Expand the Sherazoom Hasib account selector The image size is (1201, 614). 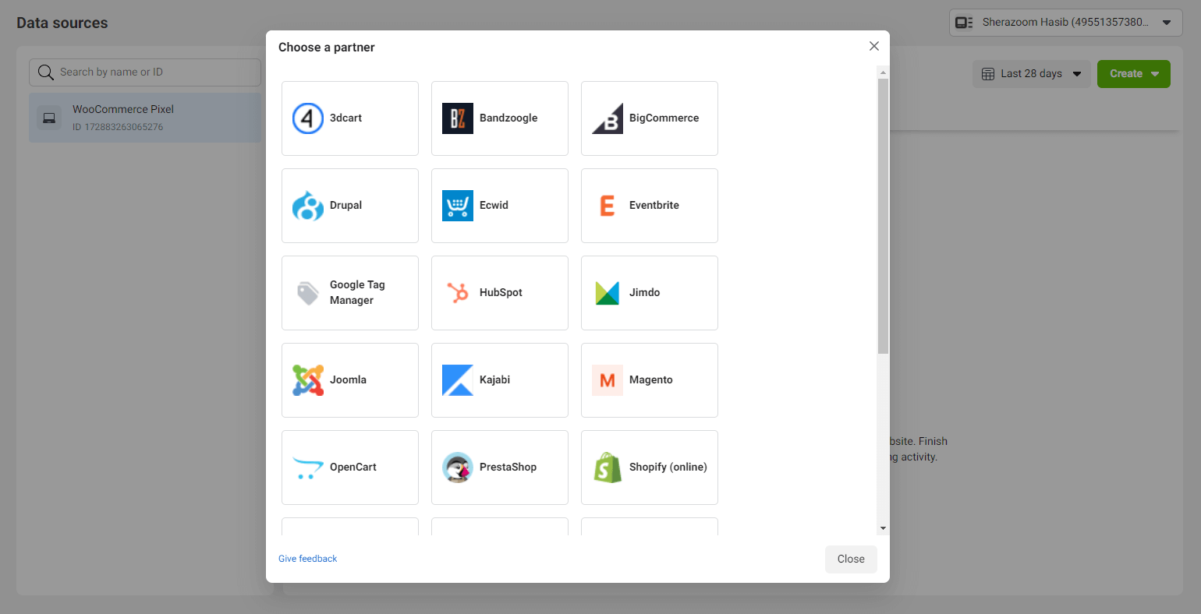(1066, 23)
